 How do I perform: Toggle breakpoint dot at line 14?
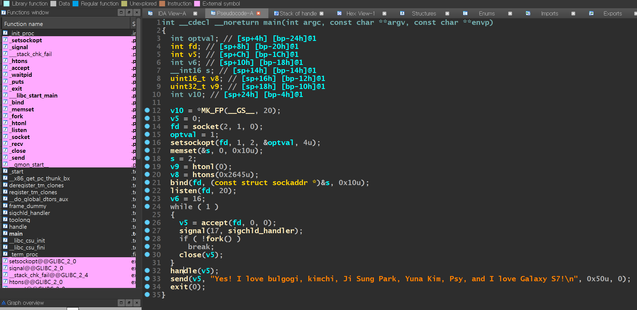point(147,126)
